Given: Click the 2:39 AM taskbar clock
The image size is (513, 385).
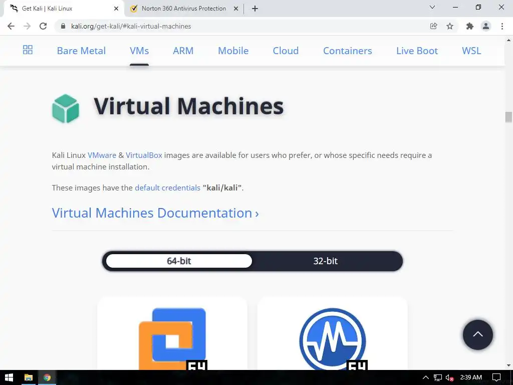Looking at the screenshot, I should pos(471,377).
